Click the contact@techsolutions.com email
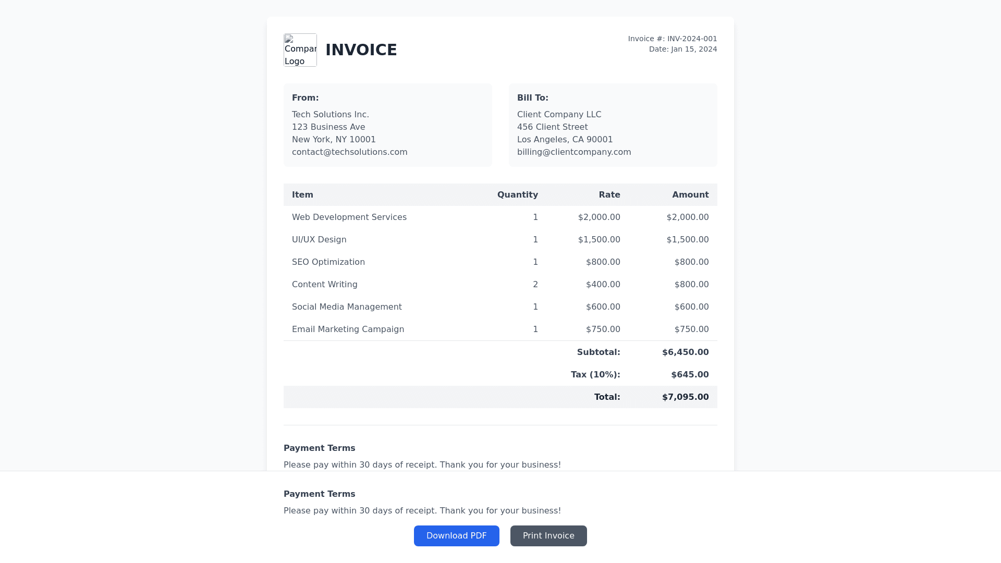Image resolution: width=1001 pixels, height=563 pixels. tap(349, 152)
